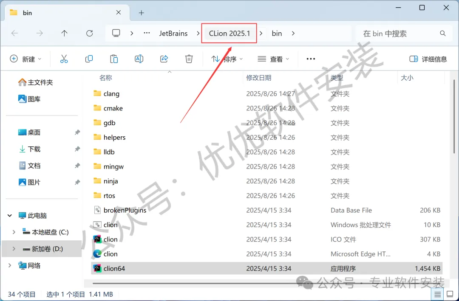
Task: Click the Cut scissors icon
Action: point(64,59)
